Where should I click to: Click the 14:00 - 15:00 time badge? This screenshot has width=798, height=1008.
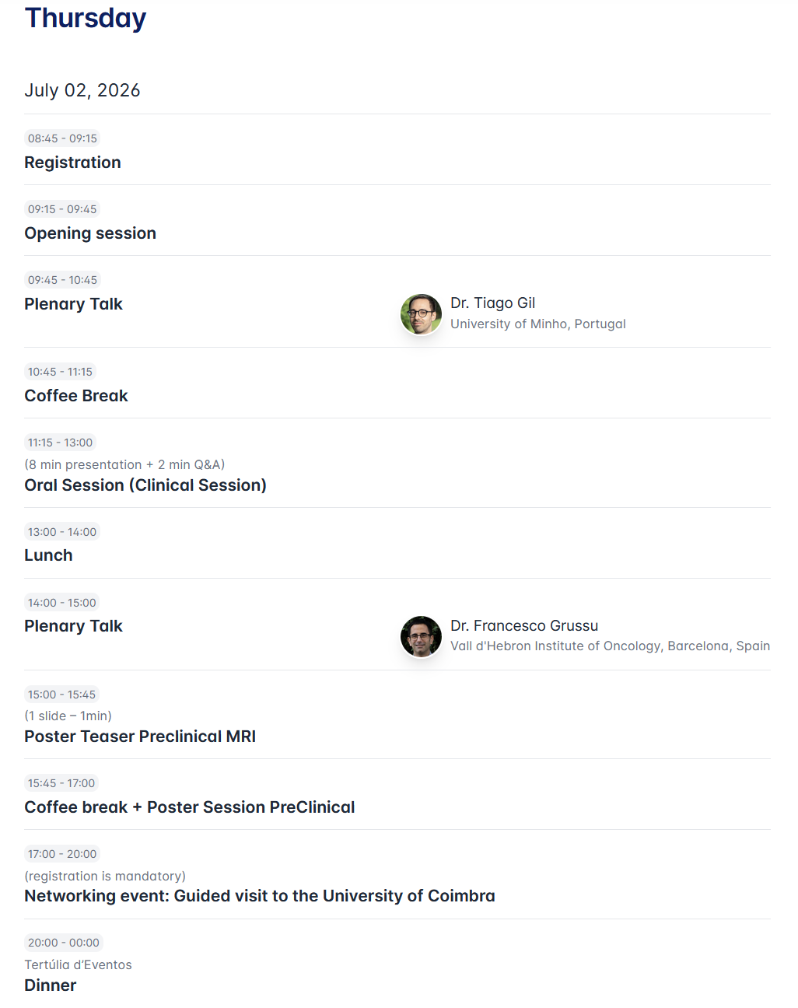[x=62, y=603]
